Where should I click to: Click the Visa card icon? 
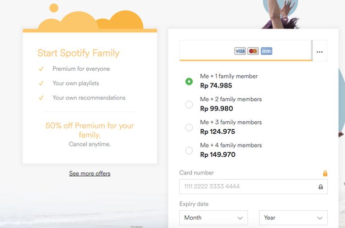[240, 51]
